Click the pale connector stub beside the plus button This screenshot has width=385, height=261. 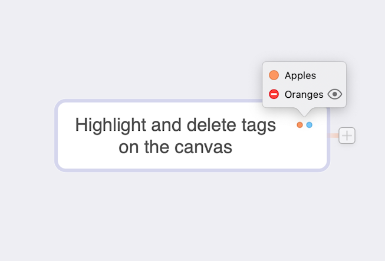point(334,136)
